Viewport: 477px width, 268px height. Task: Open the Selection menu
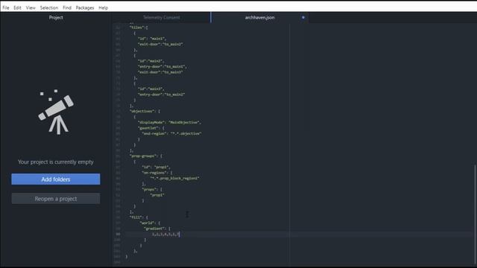[49, 7]
